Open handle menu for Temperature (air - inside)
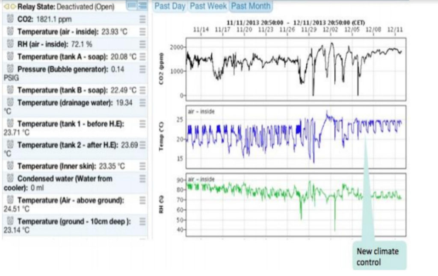This screenshot has height=276, width=438. coord(142,32)
